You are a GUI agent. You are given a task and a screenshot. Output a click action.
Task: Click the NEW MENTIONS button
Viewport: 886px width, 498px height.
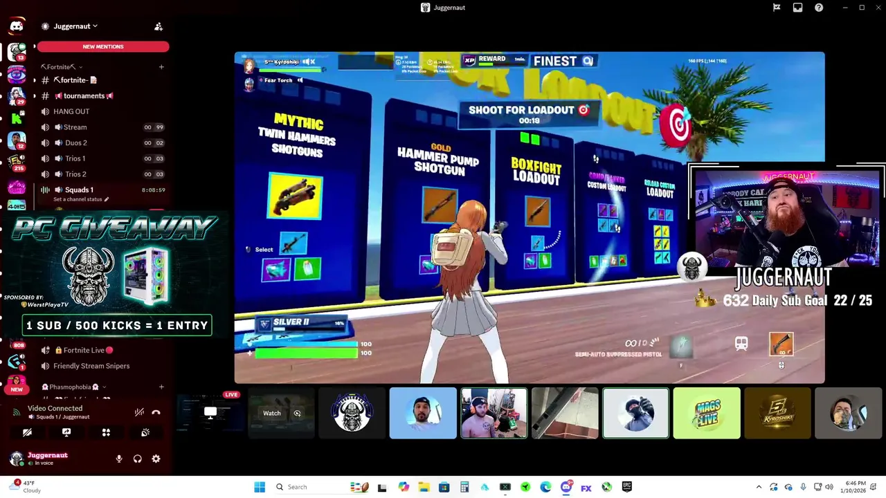pyautogui.click(x=103, y=46)
